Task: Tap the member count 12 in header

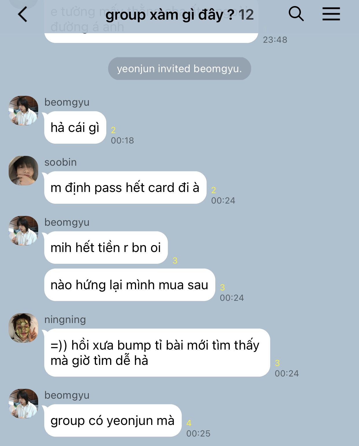Action: pyautogui.click(x=246, y=15)
